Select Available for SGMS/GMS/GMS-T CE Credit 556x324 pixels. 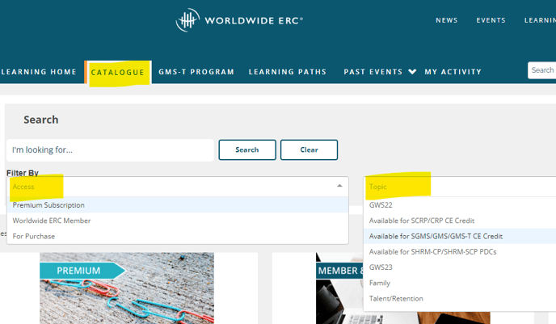(436, 236)
